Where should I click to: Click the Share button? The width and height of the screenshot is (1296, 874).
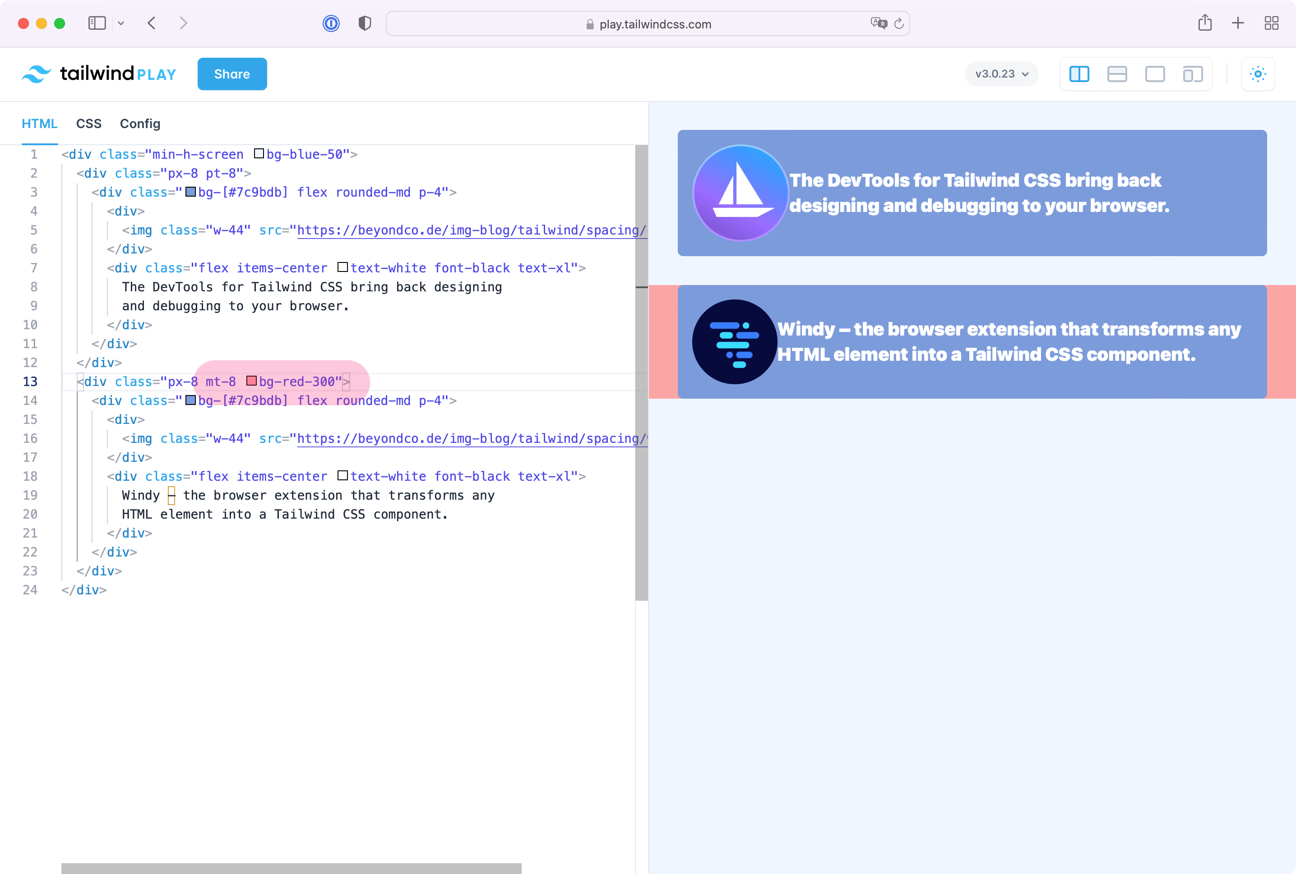(x=231, y=73)
